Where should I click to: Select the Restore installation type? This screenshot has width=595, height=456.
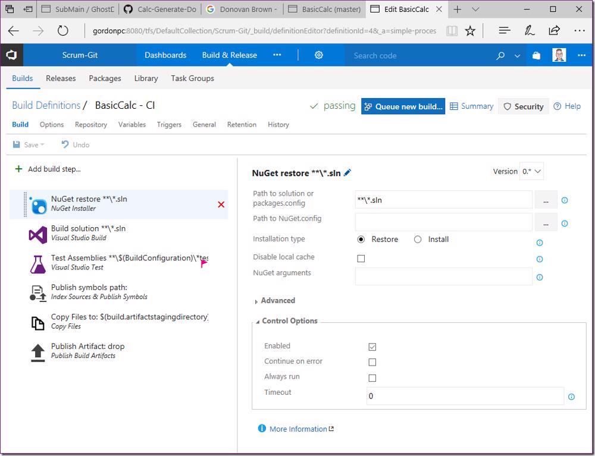click(x=361, y=240)
